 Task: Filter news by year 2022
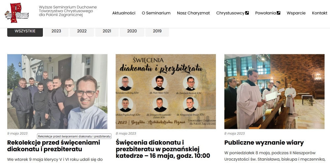pyautogui.click(x=82, y=31)
